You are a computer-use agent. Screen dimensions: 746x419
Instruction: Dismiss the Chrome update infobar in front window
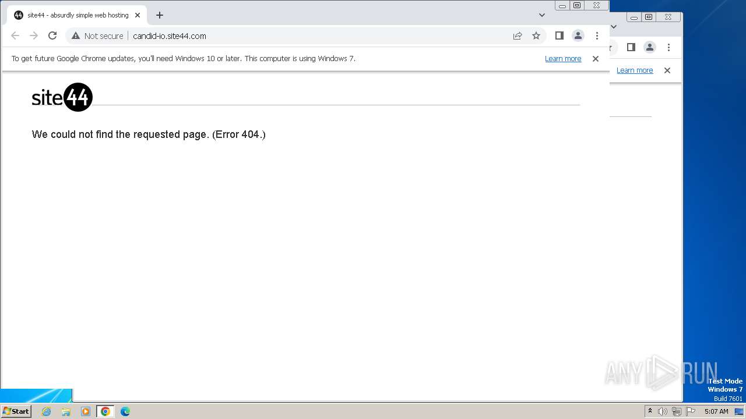coord(596,59)
